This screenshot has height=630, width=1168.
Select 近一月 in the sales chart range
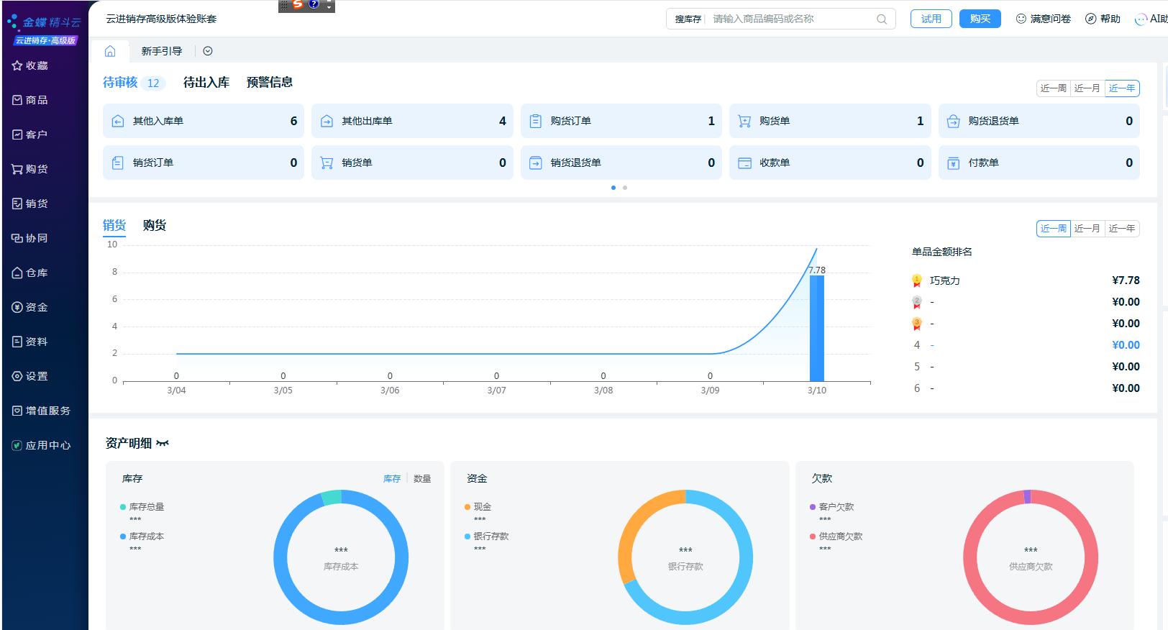point(1087,229)
